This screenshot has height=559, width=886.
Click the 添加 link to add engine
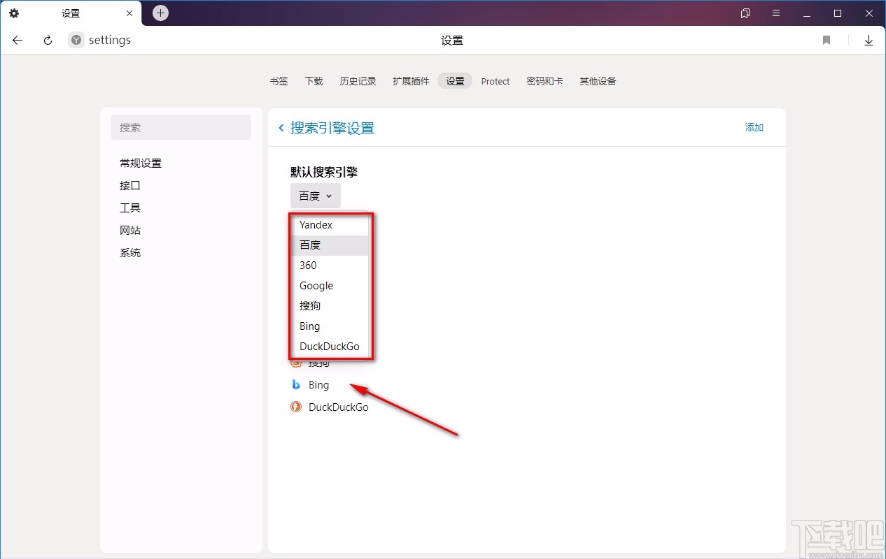pos(754,127)
